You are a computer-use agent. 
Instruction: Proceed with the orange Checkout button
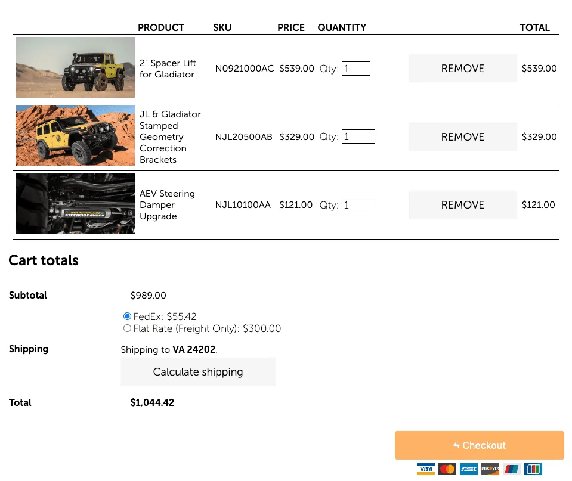click(480, 445)
